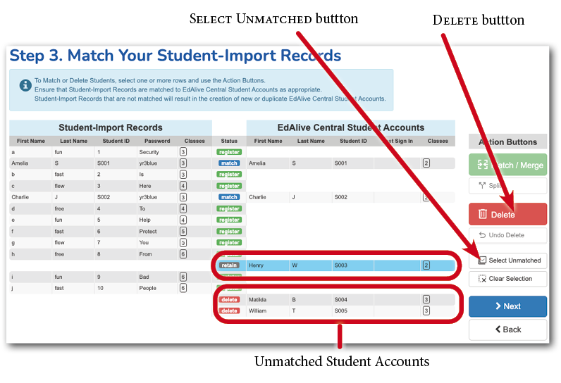Click classes count 3 on William account
Image resolution: width=561 pixels, height=383 pixels.
[x=426, y=310]
